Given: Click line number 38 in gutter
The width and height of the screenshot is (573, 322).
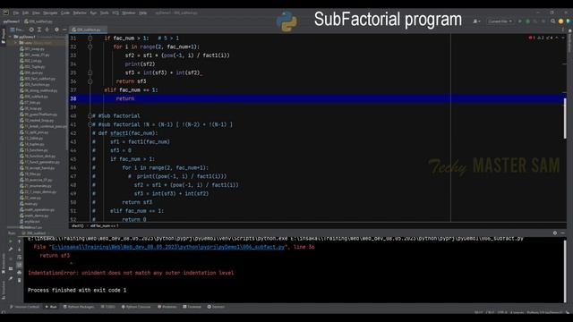Looking at the screenshot, I should point(73,98).
